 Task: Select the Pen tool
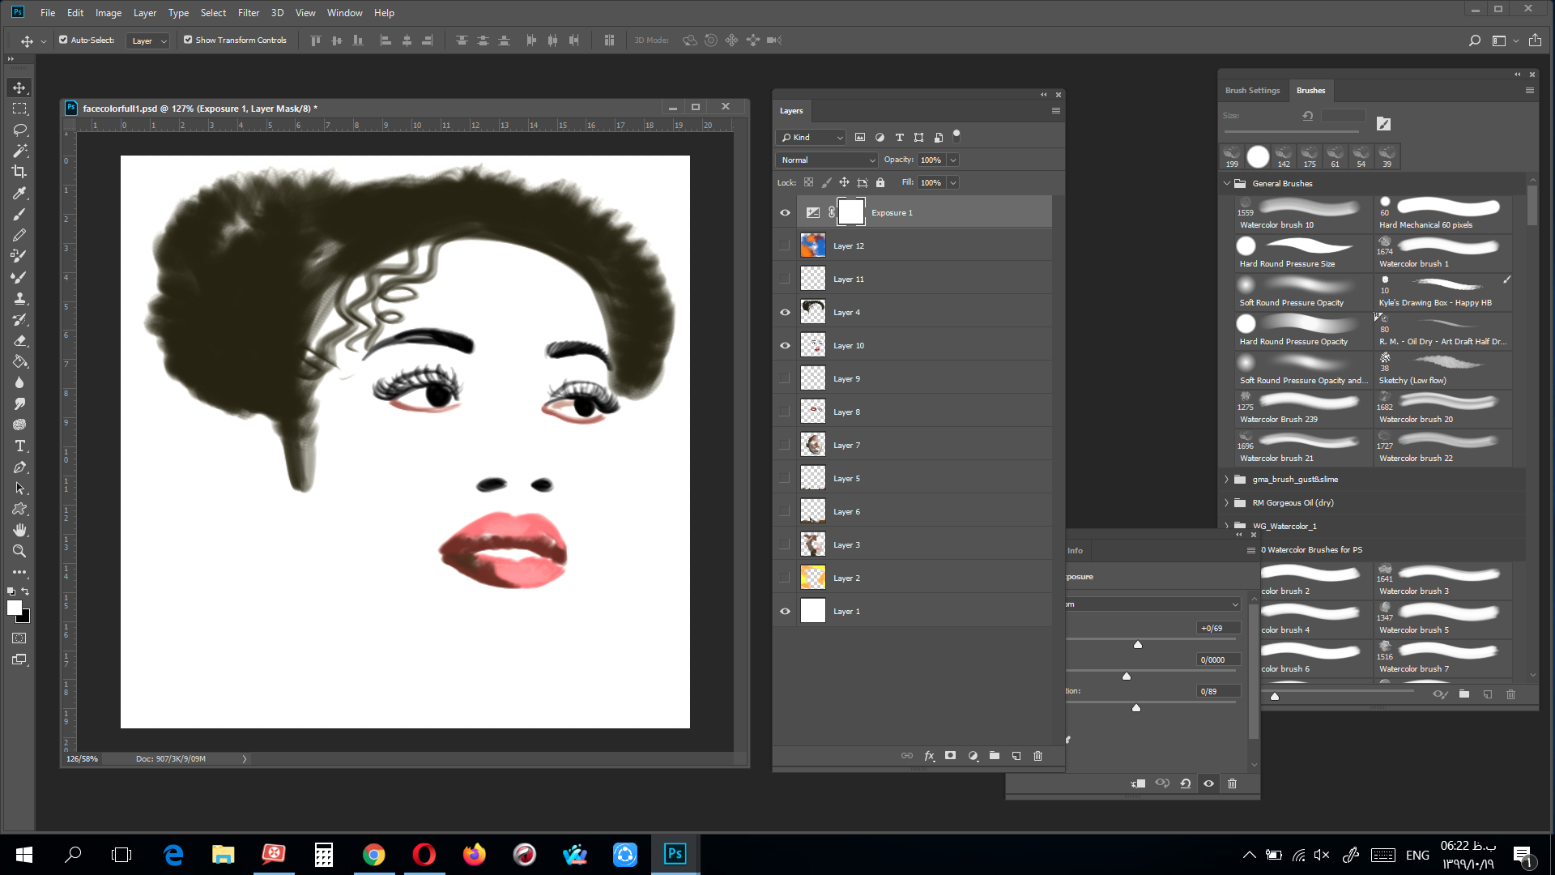click(19, 467)
